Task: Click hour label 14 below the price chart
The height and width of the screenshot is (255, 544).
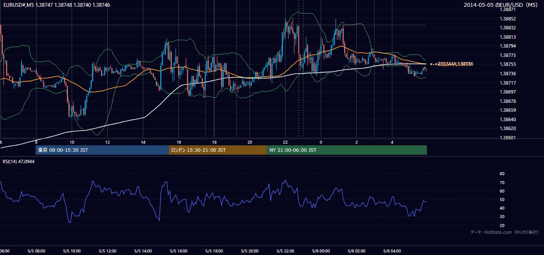Action: click(143, 142)
